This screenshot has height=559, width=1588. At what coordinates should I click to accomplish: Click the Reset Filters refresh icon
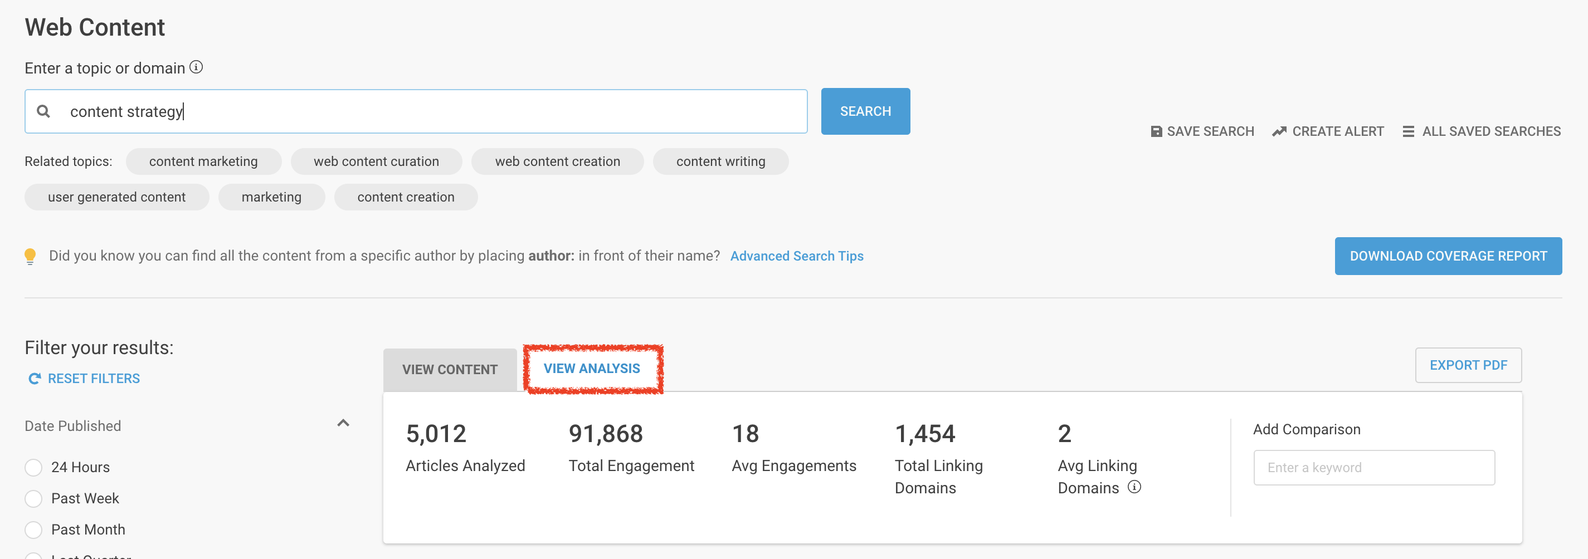(35, 379)
